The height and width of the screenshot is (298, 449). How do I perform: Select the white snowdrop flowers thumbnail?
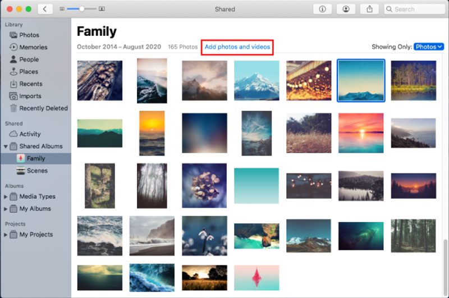pyautogui.click(x=204, y=236)
